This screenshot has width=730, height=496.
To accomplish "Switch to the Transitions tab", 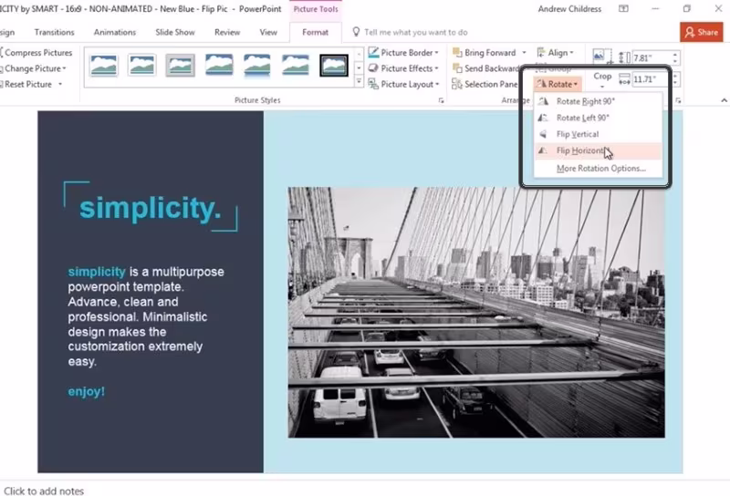I will (x=54, y=32).
